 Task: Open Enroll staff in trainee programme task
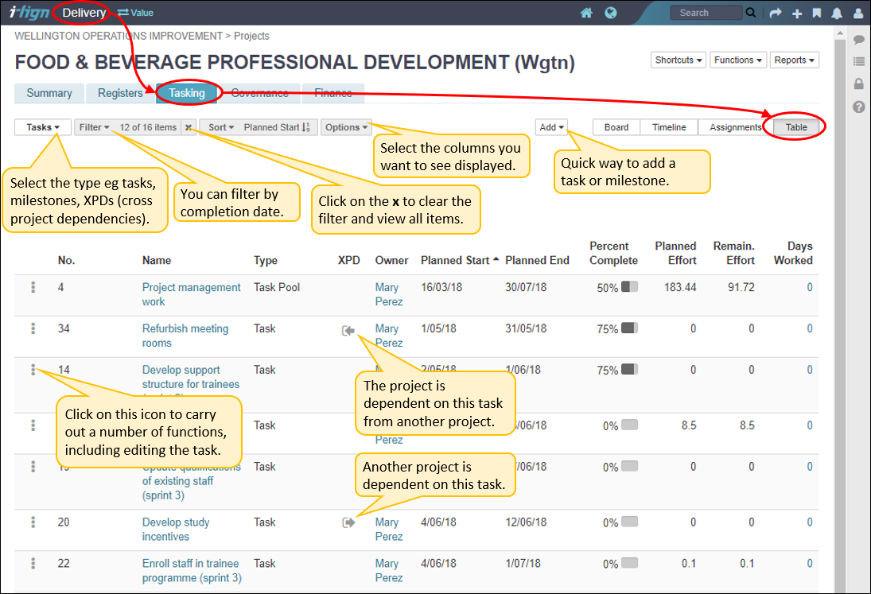tap(192, 570)
